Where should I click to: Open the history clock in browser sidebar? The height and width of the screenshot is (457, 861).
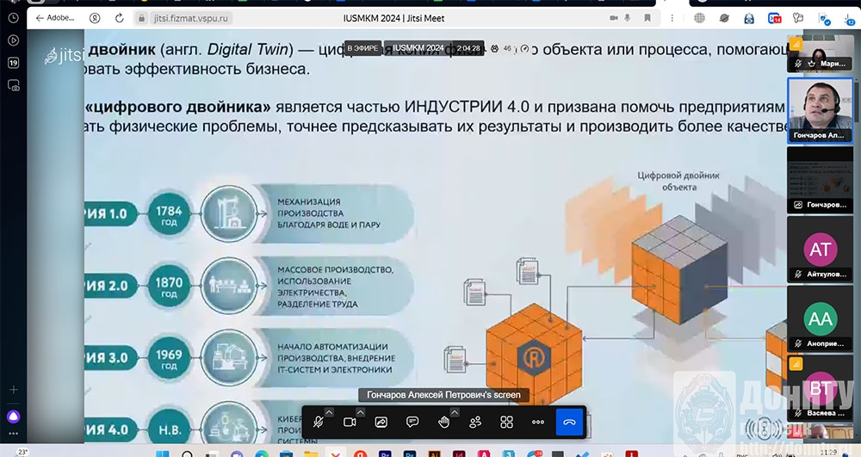pyautogui.click(x=13, y=18)
